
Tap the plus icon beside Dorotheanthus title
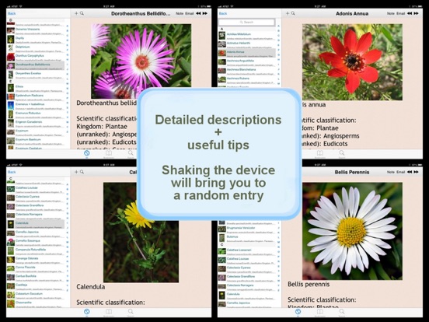pos(76,13)
